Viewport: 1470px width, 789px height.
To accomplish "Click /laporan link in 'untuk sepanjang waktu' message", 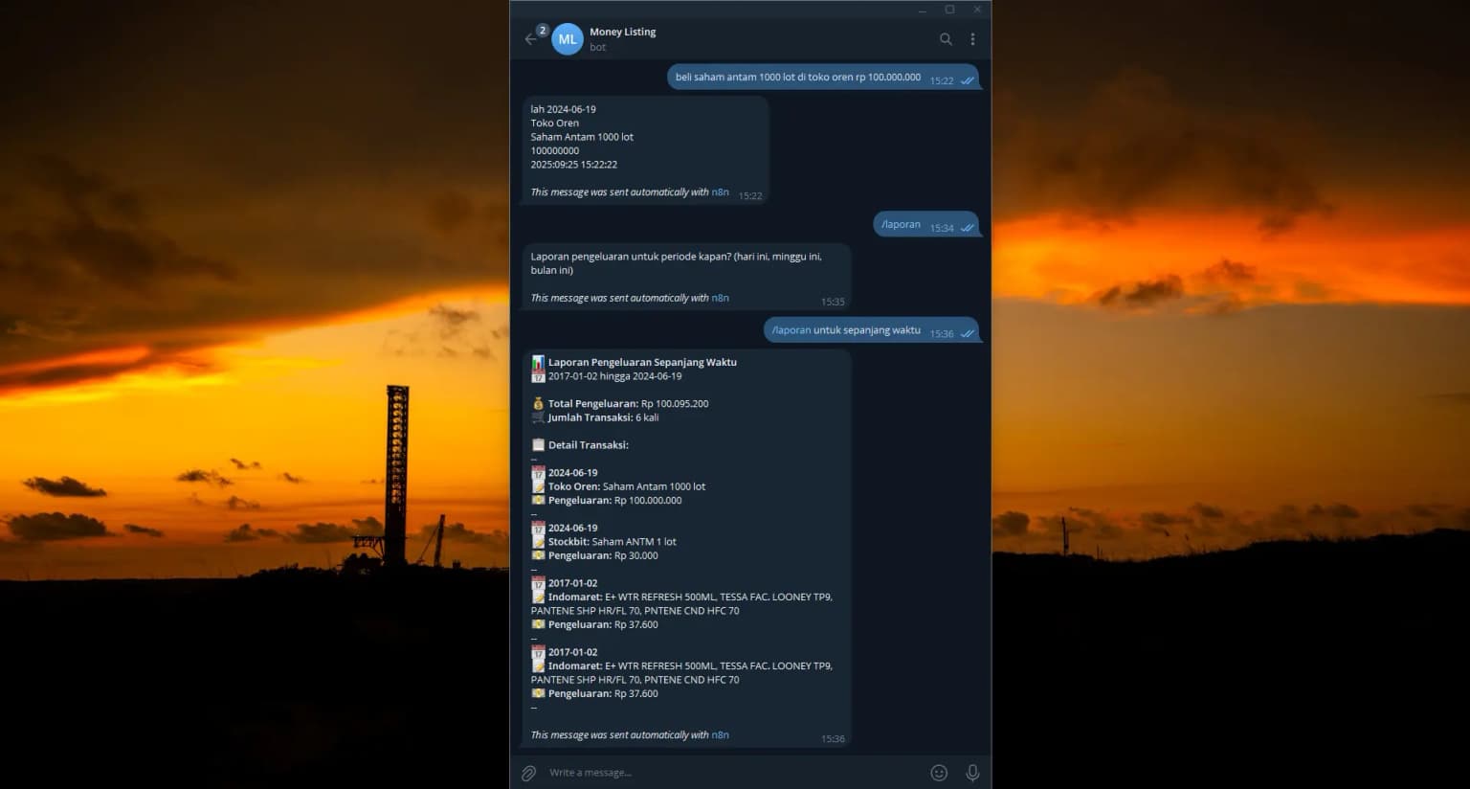I will pos(791,330).
